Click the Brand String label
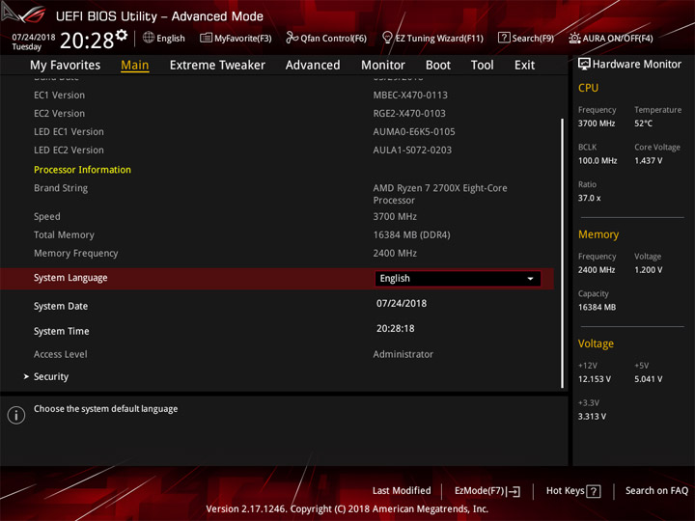This screenshot has height=521, width=695. click(61, 188)
